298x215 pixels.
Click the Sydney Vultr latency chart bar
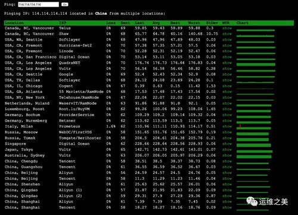tap(254, 157)
